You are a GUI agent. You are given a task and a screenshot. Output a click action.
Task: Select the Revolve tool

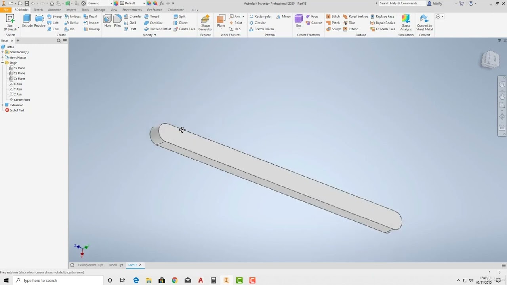tap(40, 21)
